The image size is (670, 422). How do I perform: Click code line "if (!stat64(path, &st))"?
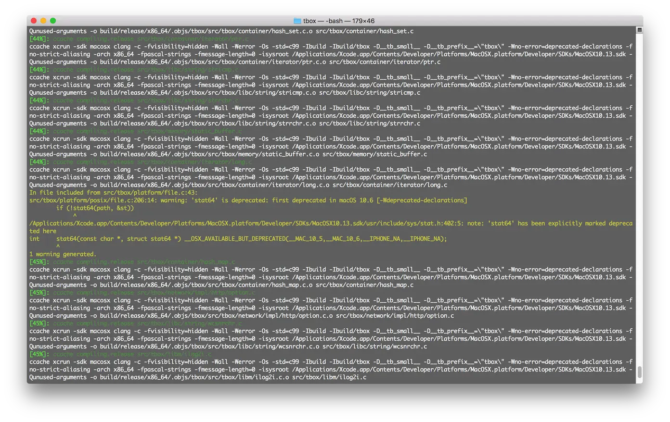tap(95, 208)
